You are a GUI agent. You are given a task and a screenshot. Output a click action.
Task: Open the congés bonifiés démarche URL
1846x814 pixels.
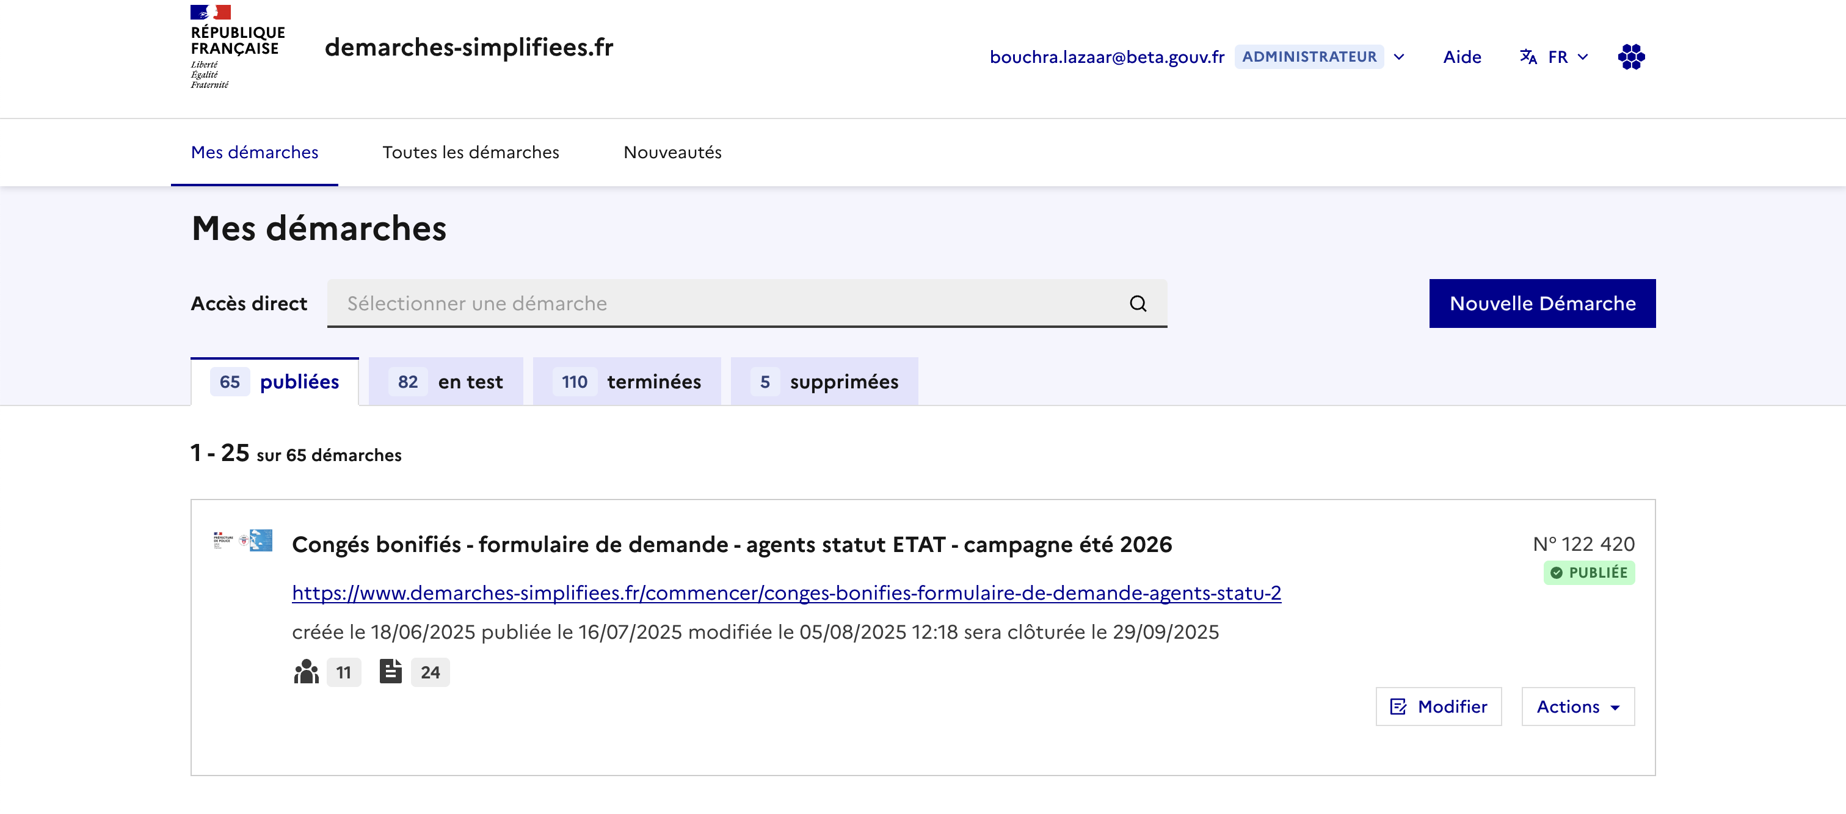coord(786,592)
